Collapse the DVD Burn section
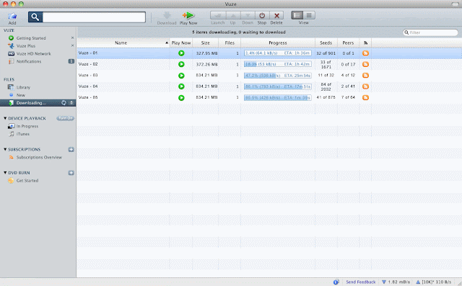 pyautogui.click(x=5, y=173)
